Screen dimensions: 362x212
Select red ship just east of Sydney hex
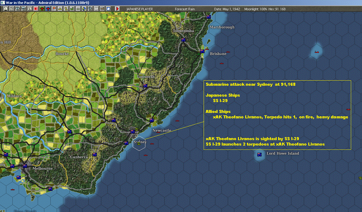152,143
